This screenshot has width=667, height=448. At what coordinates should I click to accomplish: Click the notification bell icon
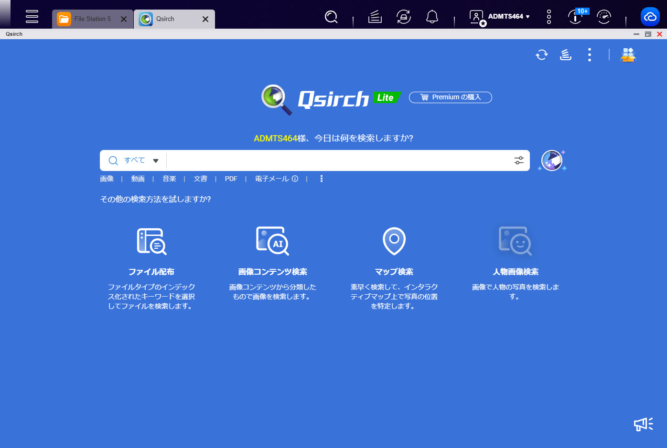tap(432, 17)
